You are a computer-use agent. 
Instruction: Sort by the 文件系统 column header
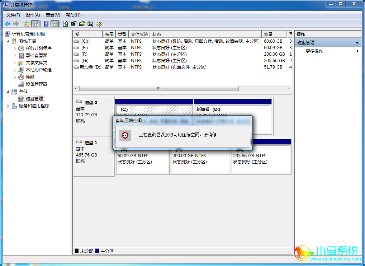[139, 34]
